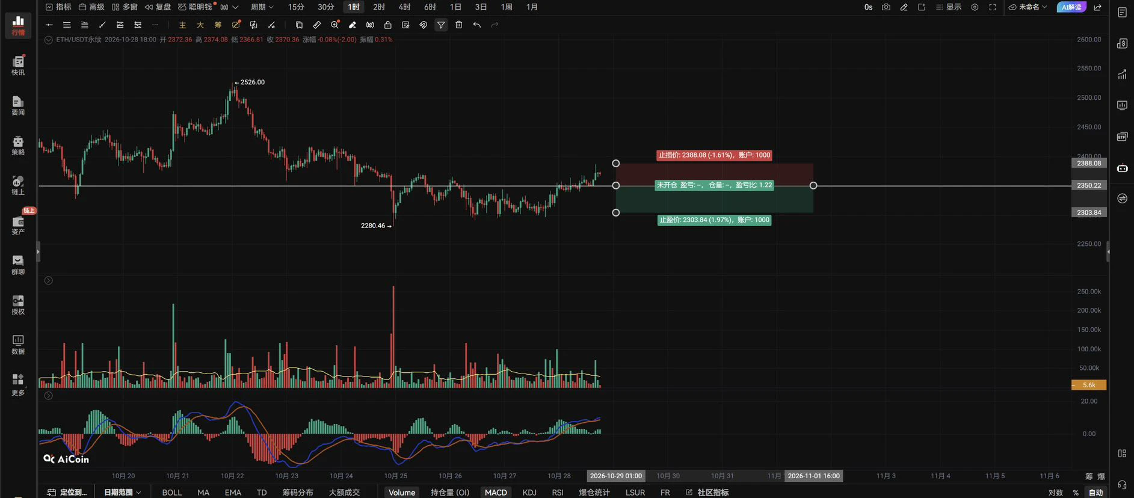Undo the last drawing action
This screenshot has height=498, width=1134.
[x=476, y=25]
